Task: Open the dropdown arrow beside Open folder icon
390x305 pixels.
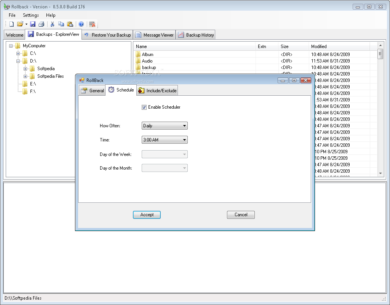Action: pos(26,24)
